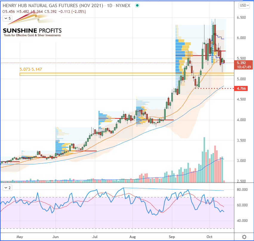The image size is (254, 241).
Task: Click the 4.500 price axis value
Action: coord(241,99)
